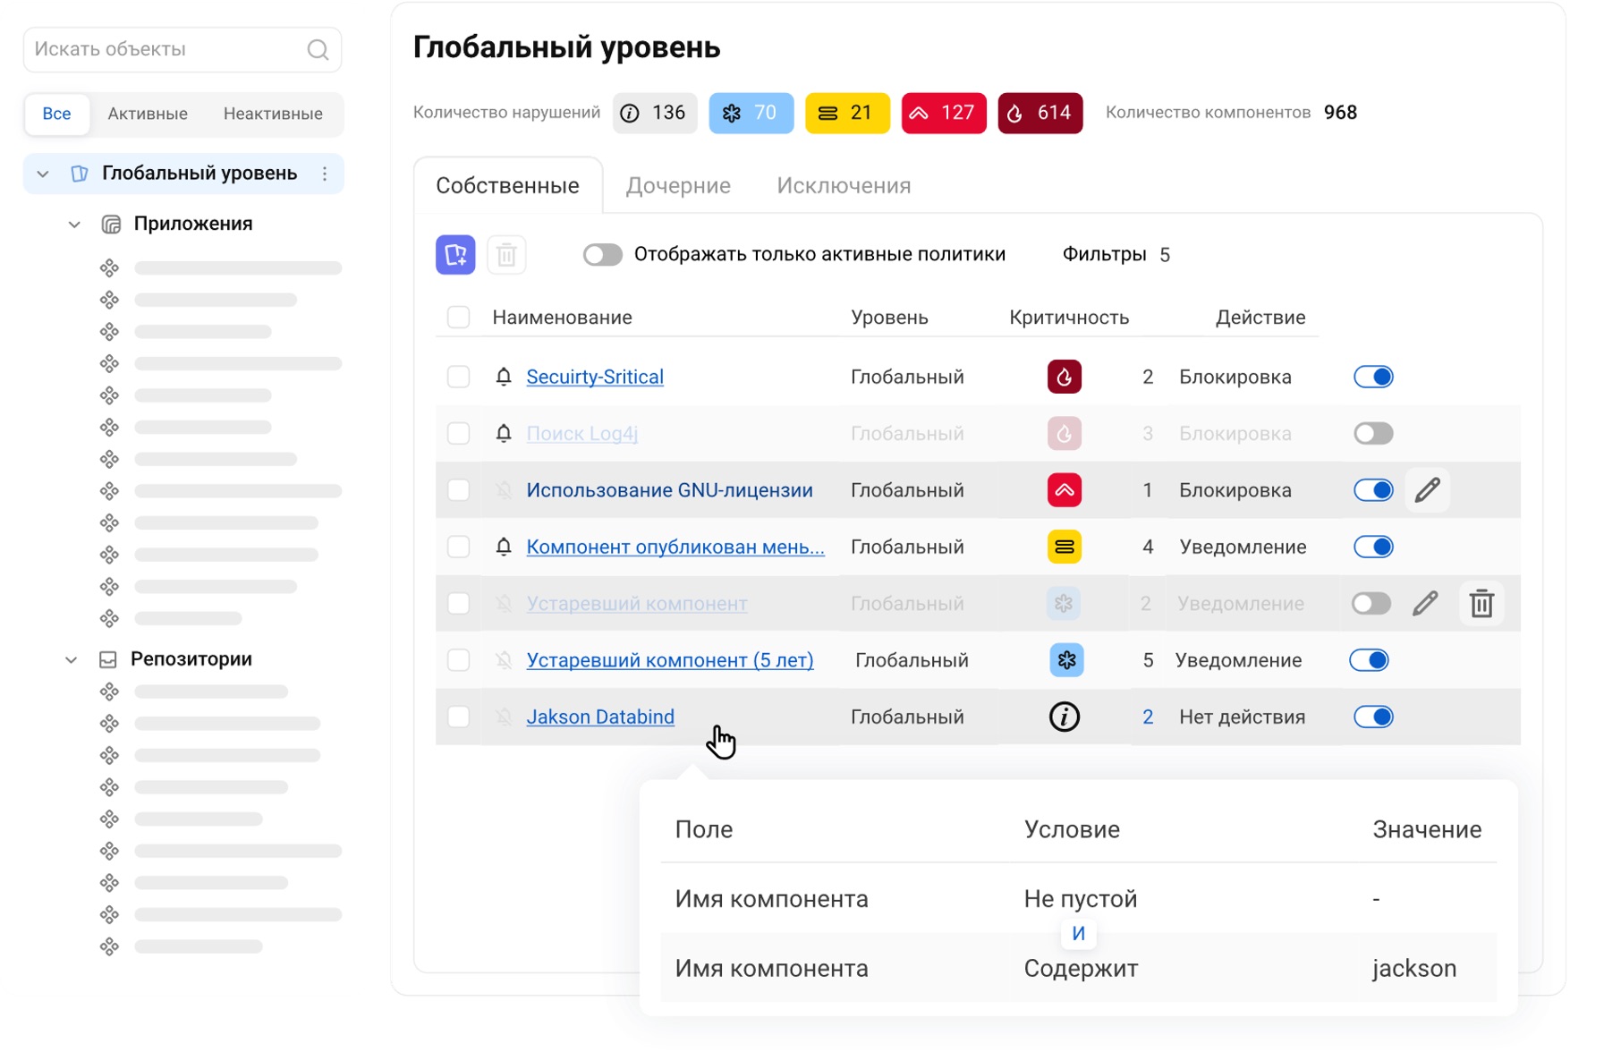This screenshot has height=1052, width=1604.
Task: Collapse the Приложения section chevron
Action: pyautogui.click(x=75, y=225)
